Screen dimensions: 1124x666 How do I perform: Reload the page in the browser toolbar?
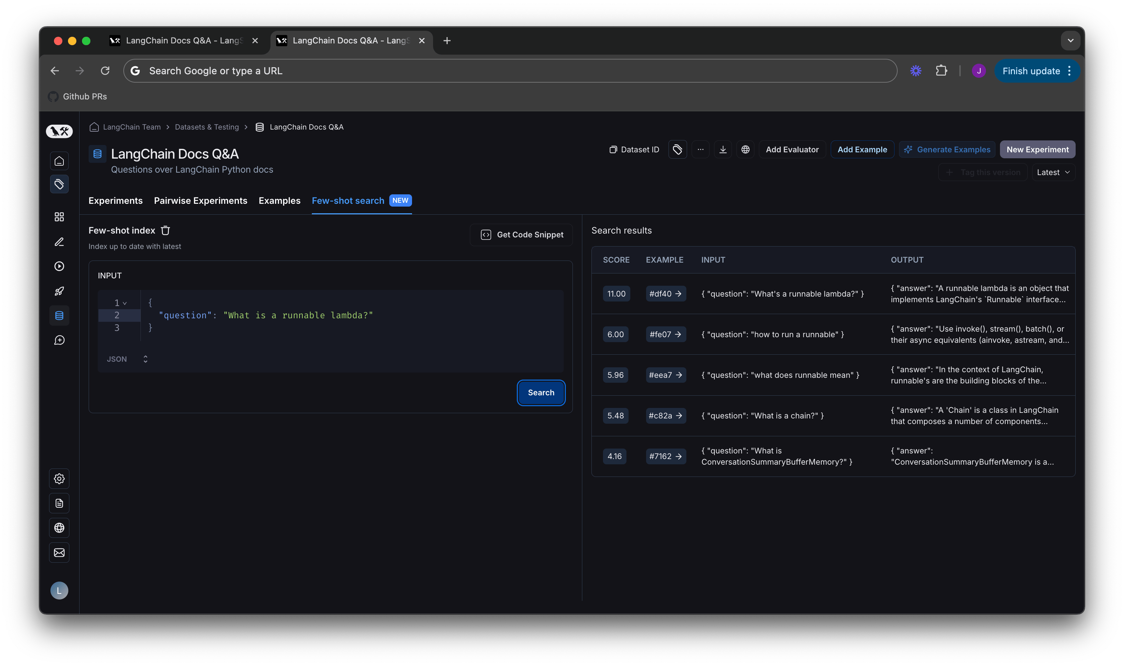[105, 71]
